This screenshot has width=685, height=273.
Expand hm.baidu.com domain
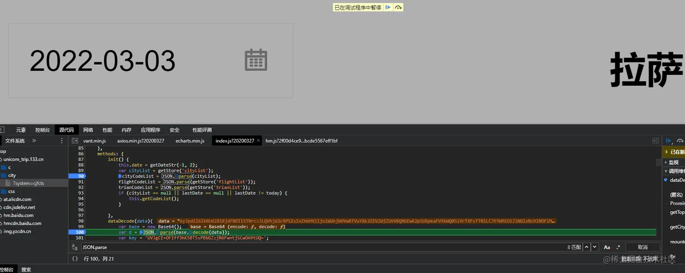[x=19, y=215]
